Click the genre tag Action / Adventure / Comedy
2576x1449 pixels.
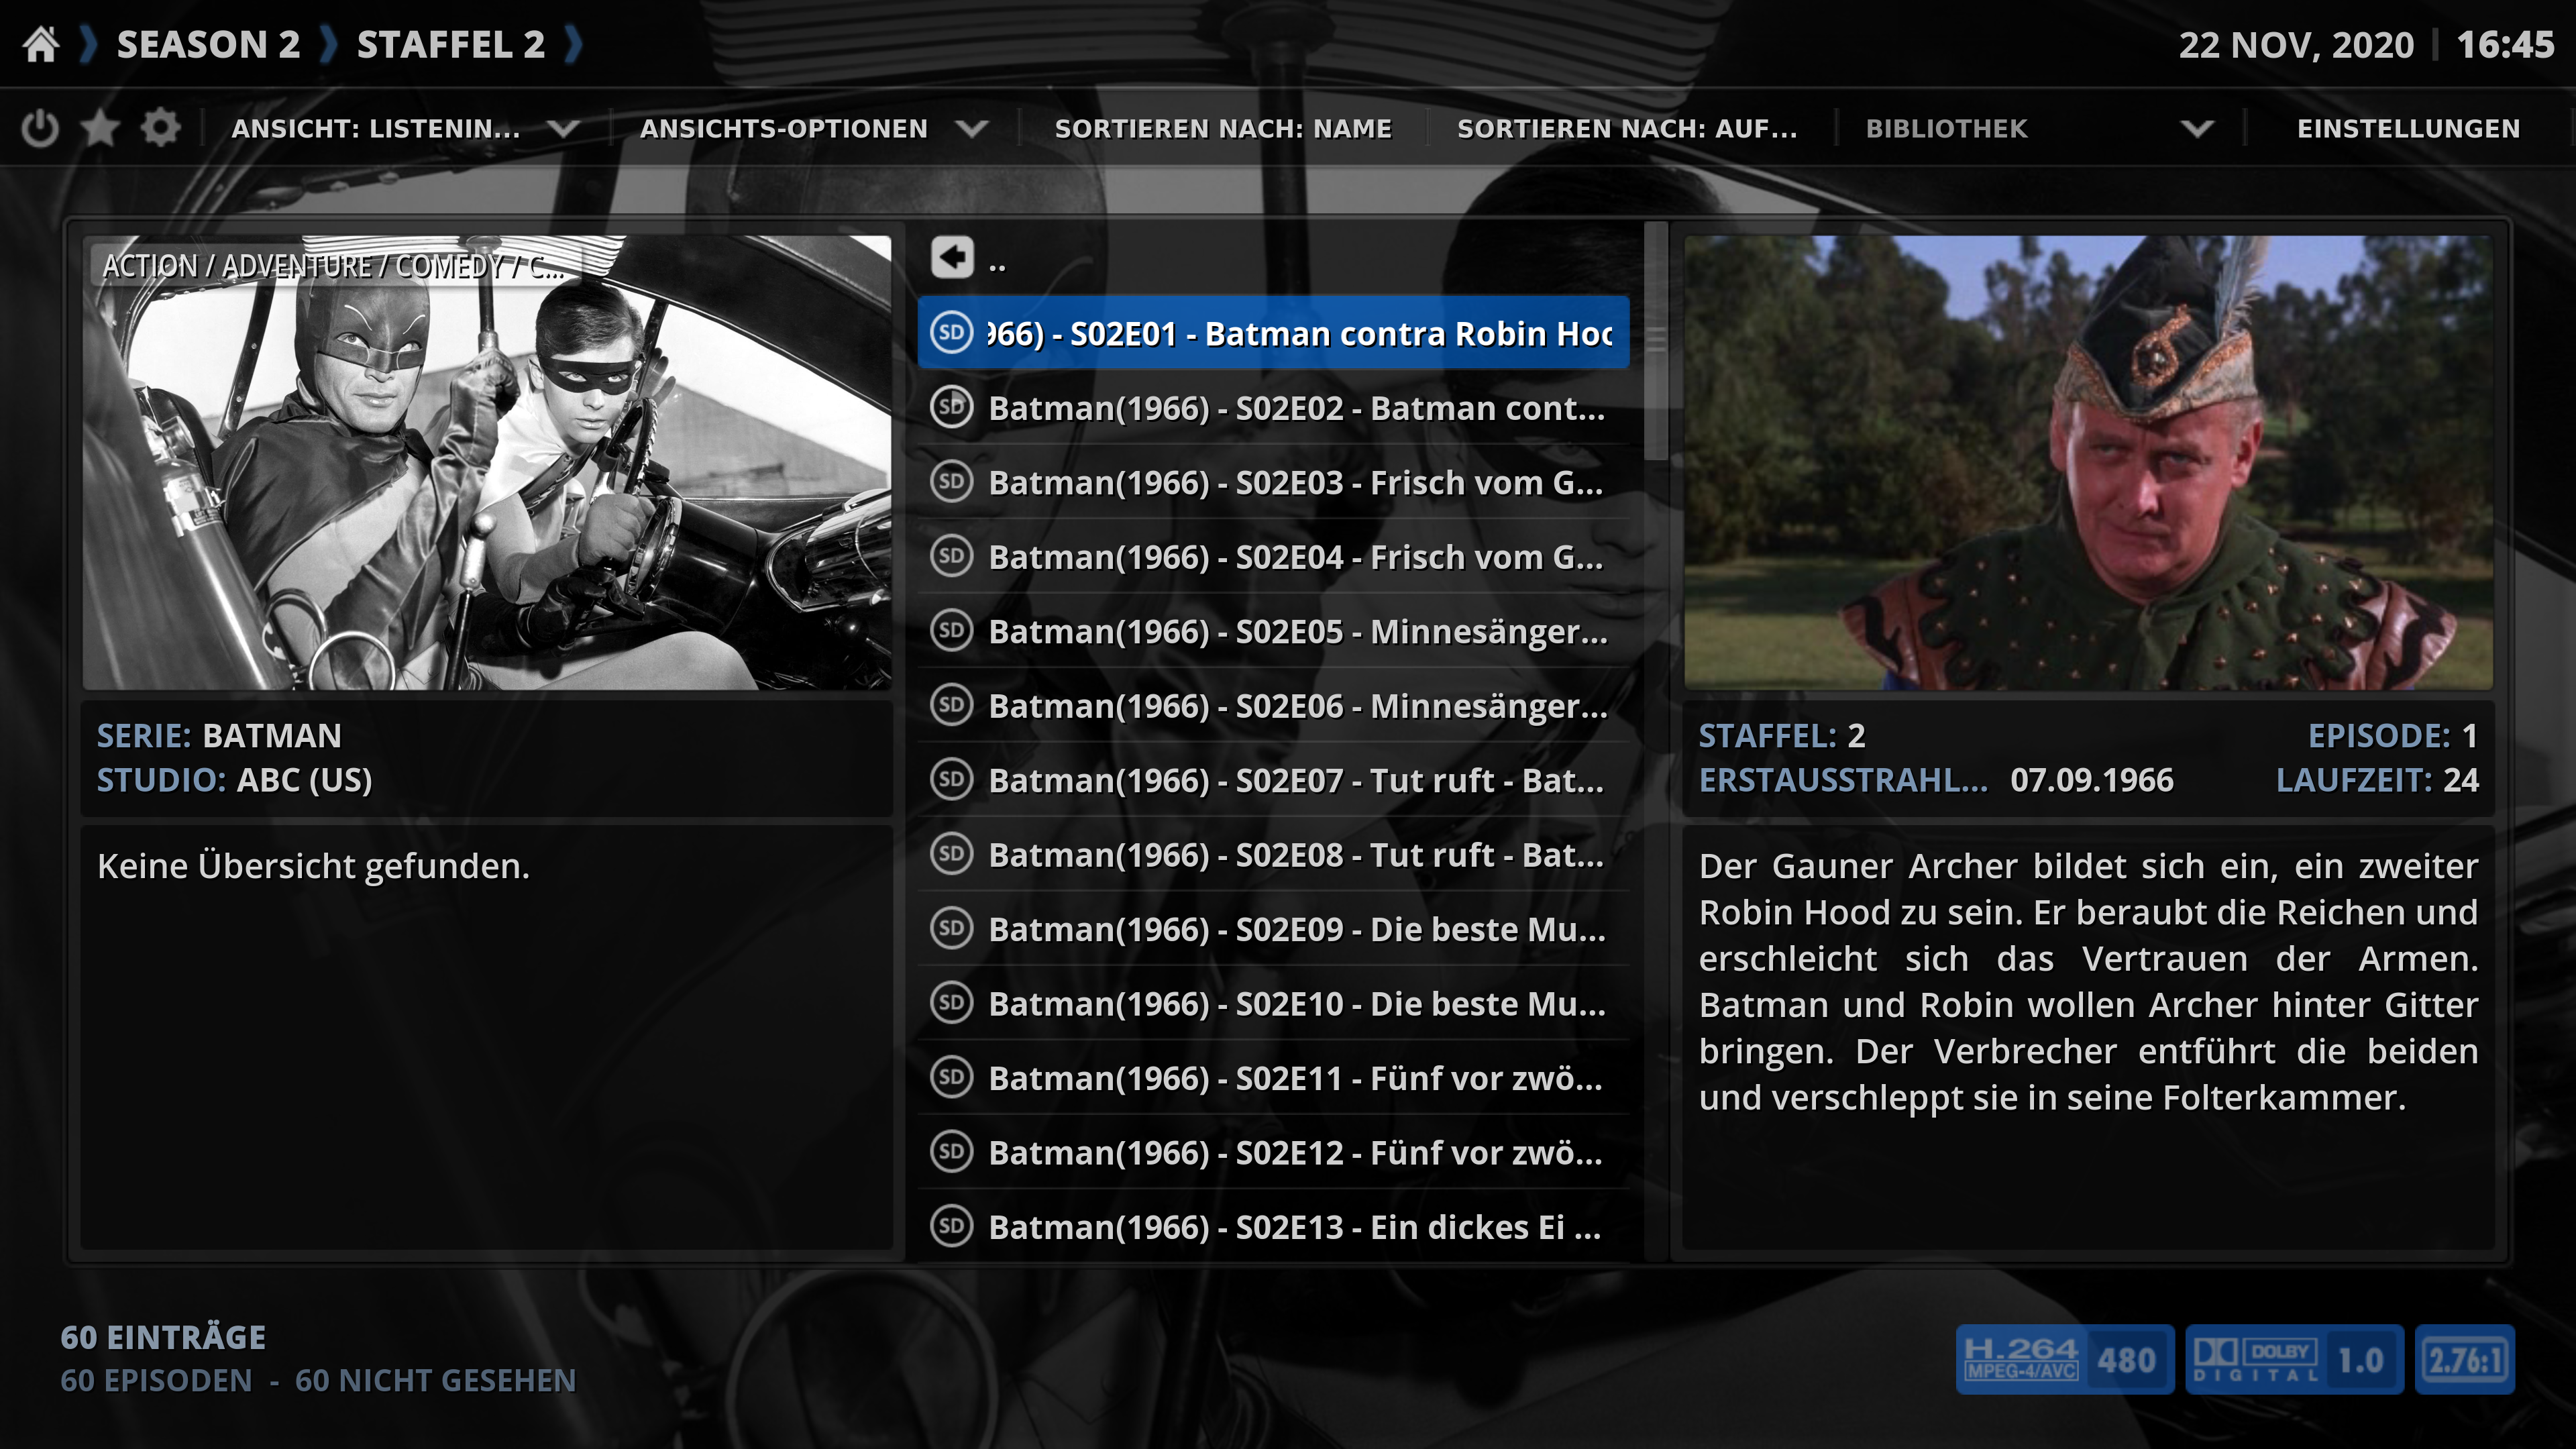tap(335, 266)
